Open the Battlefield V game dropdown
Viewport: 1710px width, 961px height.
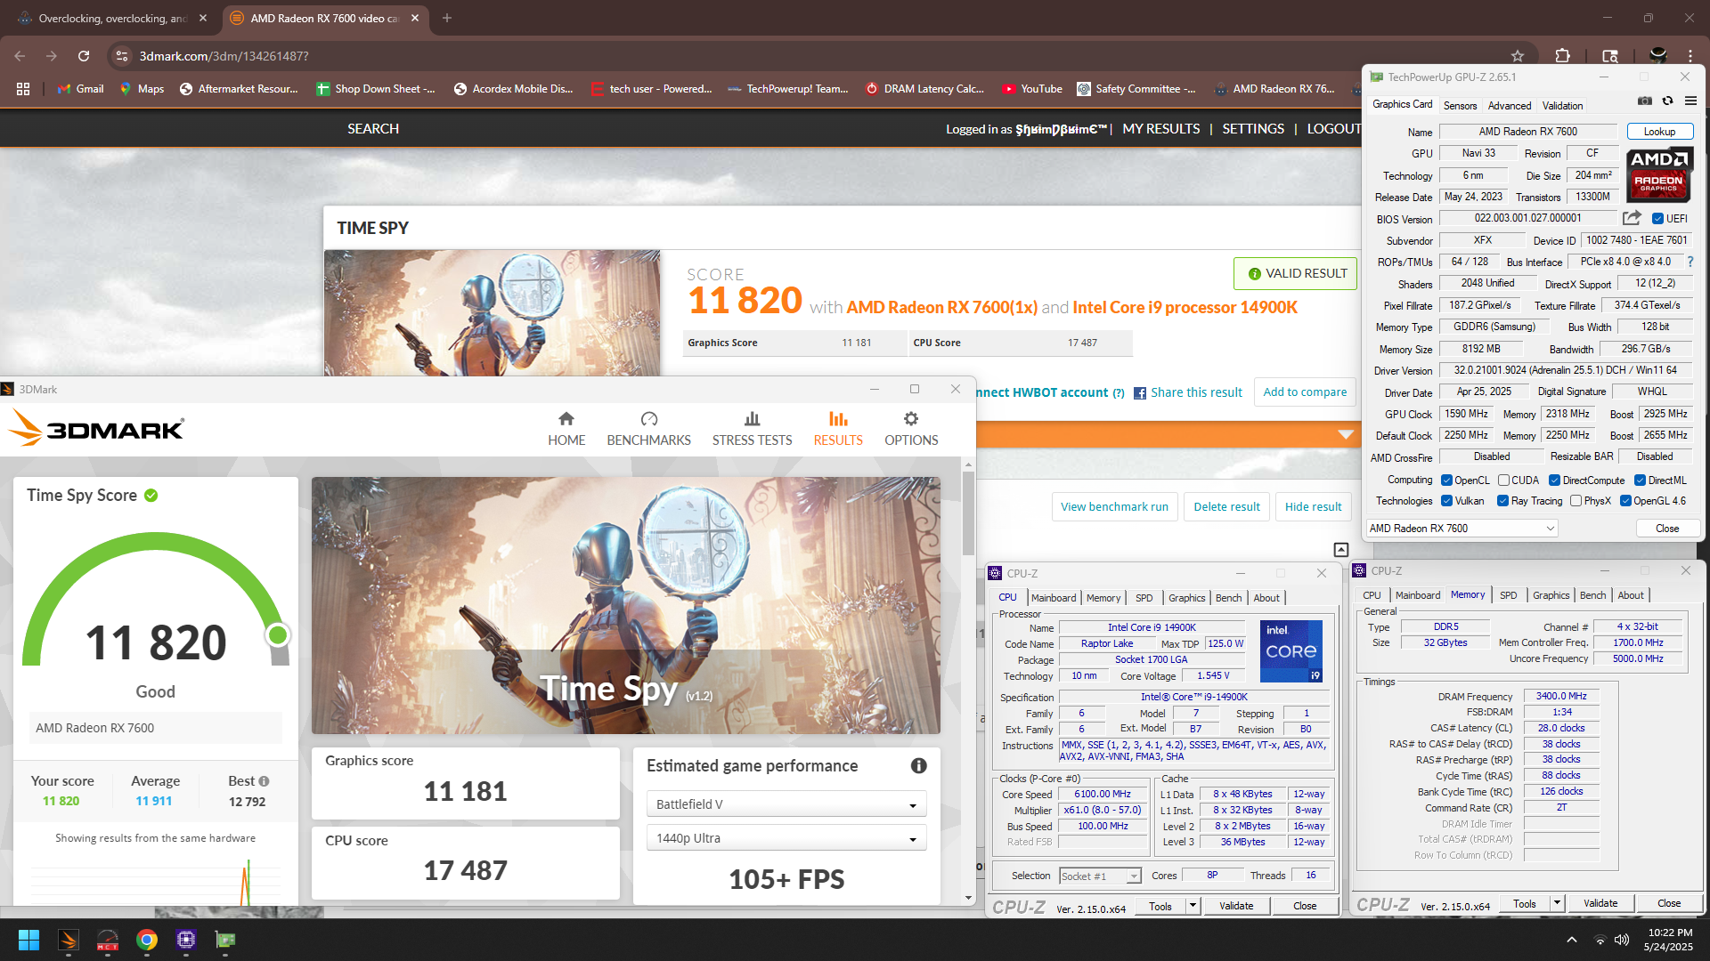(786, 804)
